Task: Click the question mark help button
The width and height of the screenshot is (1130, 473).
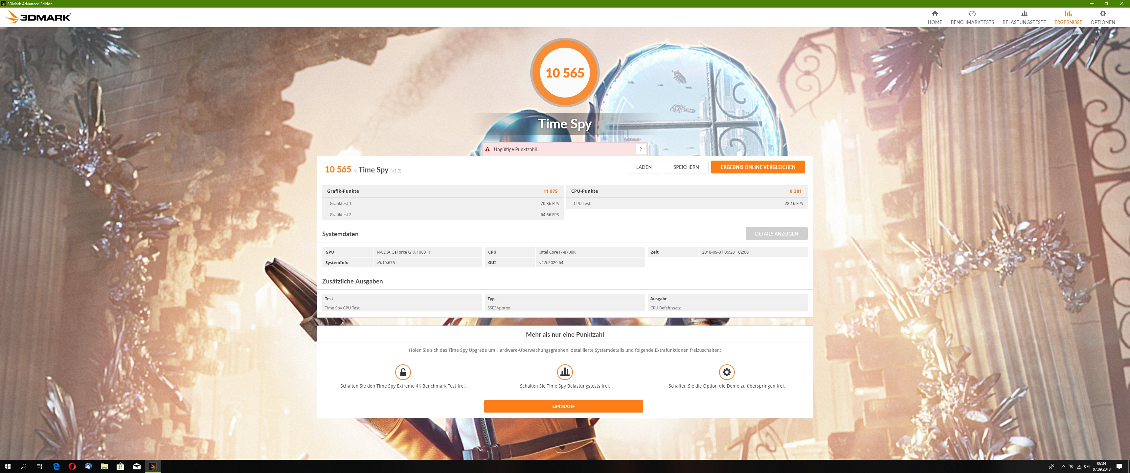Action: tap(641, 149)
